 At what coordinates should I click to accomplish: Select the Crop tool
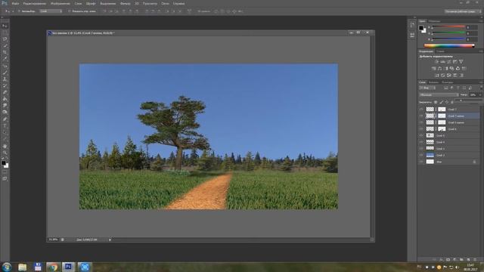[5, 52]
